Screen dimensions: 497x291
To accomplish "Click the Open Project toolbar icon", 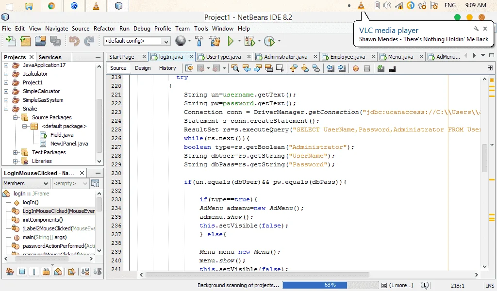I will pyautogui.click(x=40, y=41).
